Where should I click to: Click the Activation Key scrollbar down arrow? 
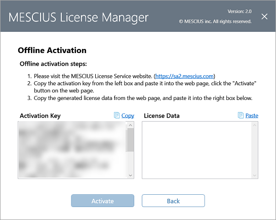pyautogui.click(x=131, y=175)
